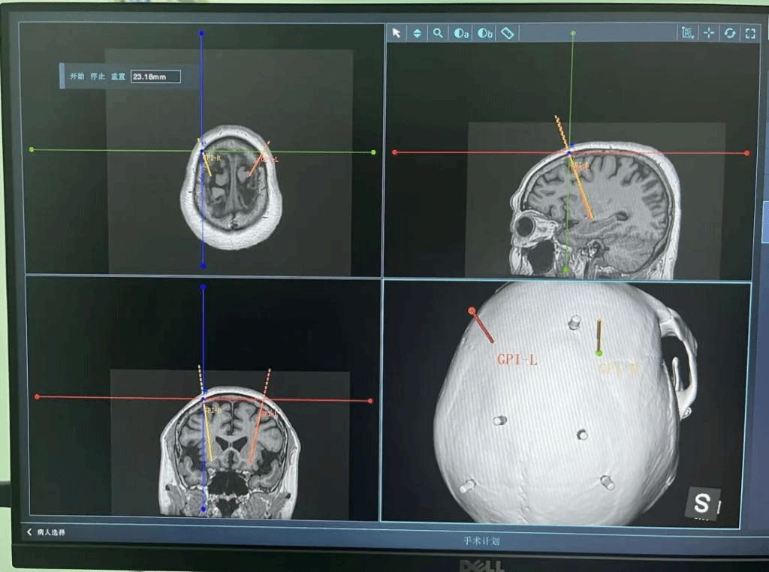This screenshot has width=769, height=572.
Task: Click the 重置 (reset) button
Action: [x=118, y=77]
